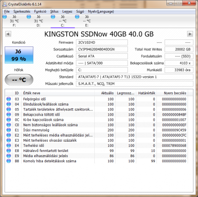The height and width of the screenshot is (197, 198).
Task: Go to previous disk arrow button
Action: (x=8, y=34)
